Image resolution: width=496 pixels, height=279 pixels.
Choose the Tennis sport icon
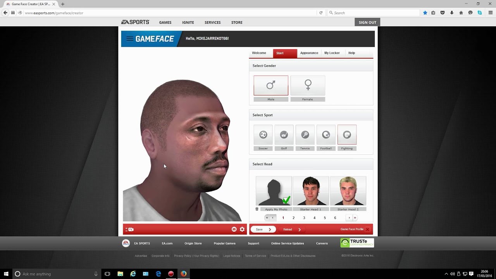pos(305,135)
